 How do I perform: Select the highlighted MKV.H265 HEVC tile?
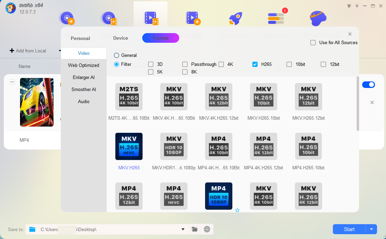(x=129, y=146)
